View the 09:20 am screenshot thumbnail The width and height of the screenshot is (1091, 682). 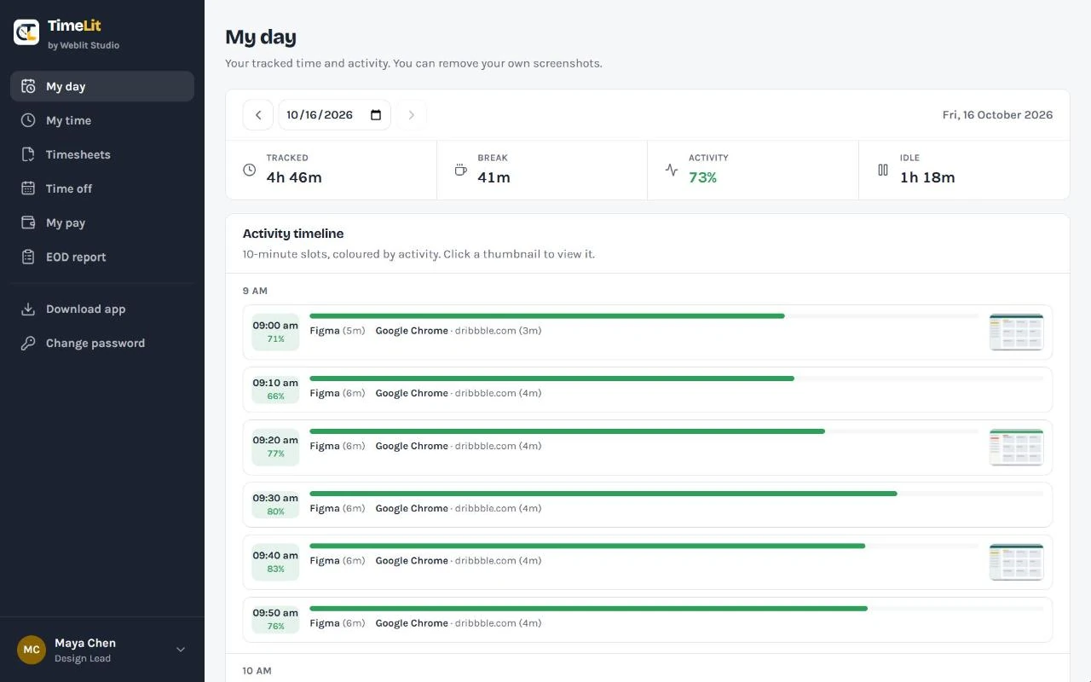click(x=1016, y=448)
